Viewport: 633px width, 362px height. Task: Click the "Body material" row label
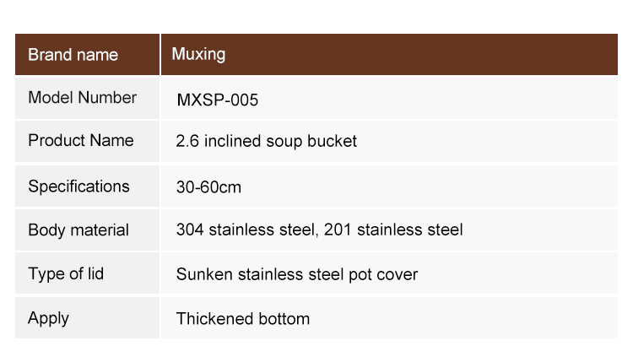[x=78, y=230]
